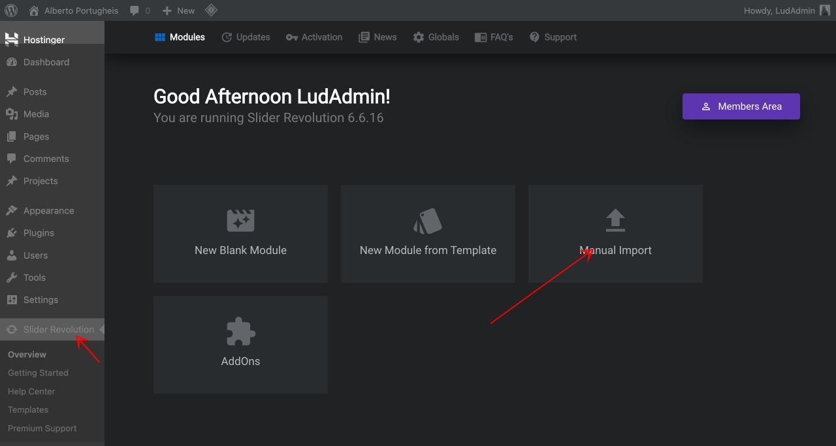This screenshot has height=446, width=836.
Task: Click the News newspaper icon
Action: (x=364, y=37)
